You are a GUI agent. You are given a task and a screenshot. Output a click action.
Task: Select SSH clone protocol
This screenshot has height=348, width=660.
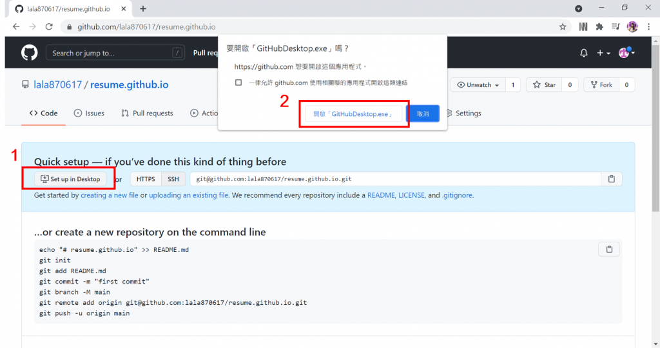[173, 179]
